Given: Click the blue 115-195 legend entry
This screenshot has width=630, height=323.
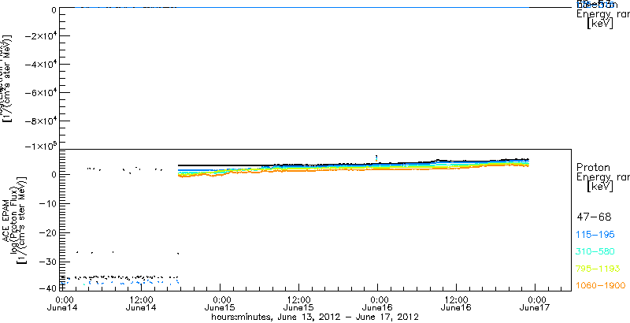Looking at the screenshot, I should pyautogui.click(x=595, y=235).
